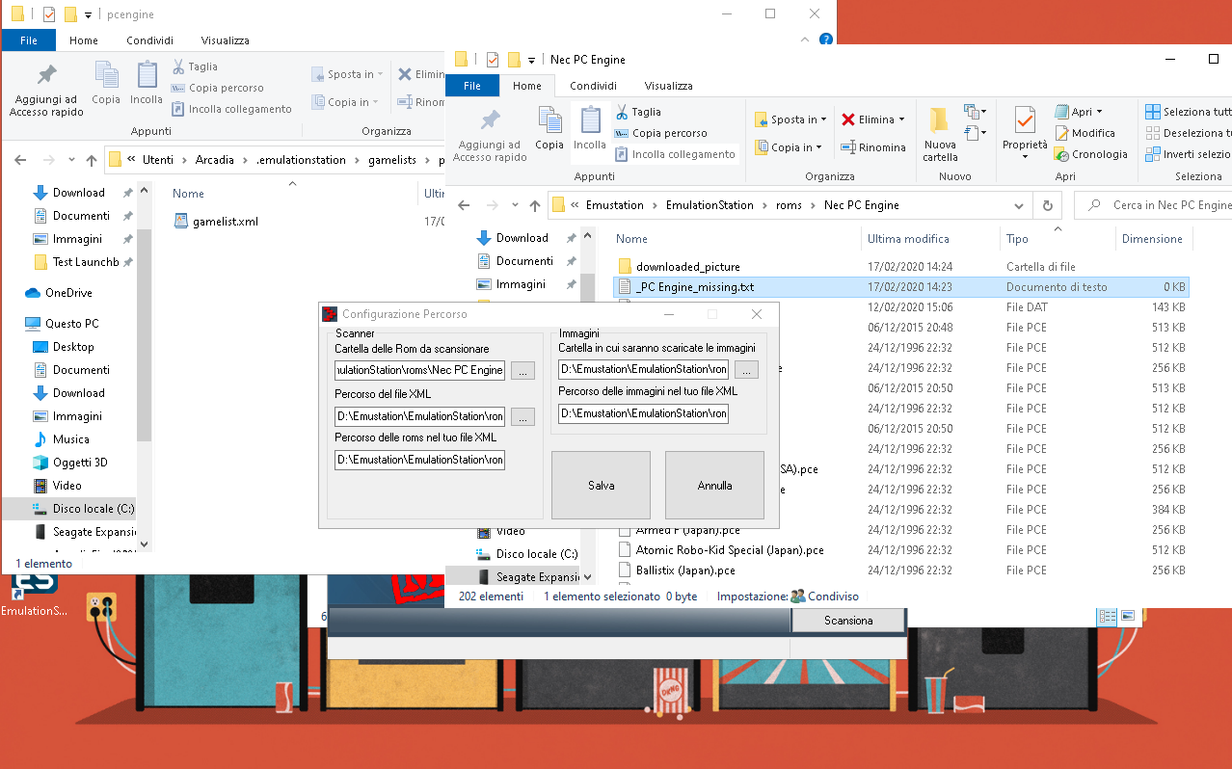The width and height of the screenshot is (1232, 769).
Task: Select Questo PC in pcengine navigation pane
Action: click(x=71, y=324)
